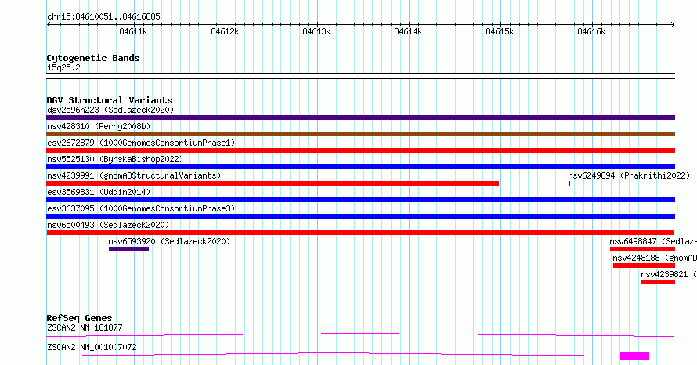Screen dimensions: 697x365
Task: Click the chr15:84610051..84616885 coordinate text
Action: pos(103,17)
